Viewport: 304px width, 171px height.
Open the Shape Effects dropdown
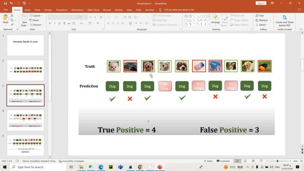tap(239, 25)
